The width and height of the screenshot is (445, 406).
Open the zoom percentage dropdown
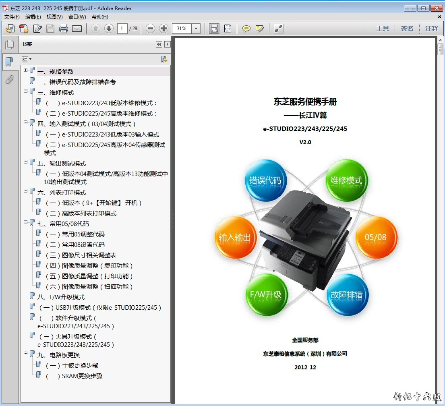click(x=196, y=29)
